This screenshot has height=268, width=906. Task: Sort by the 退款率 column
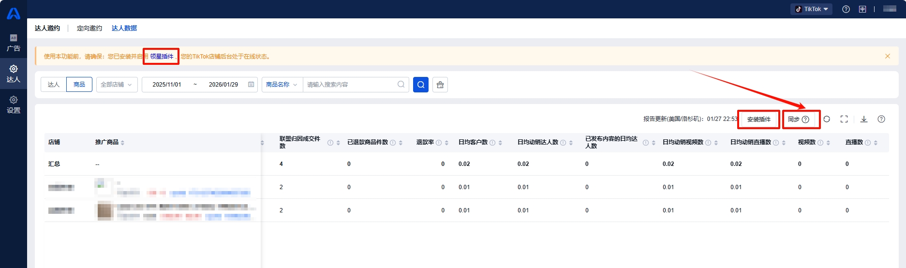pos(446,143)
